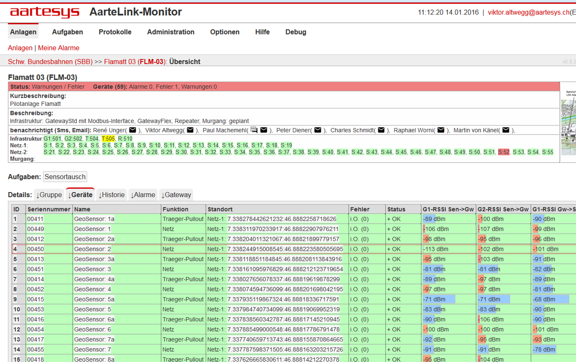The width and height of the screenshot is (576, 362).
Task: Click the red S:52 sensor in Netz-2
Action: pyautogui.click(x=504, y=152)
